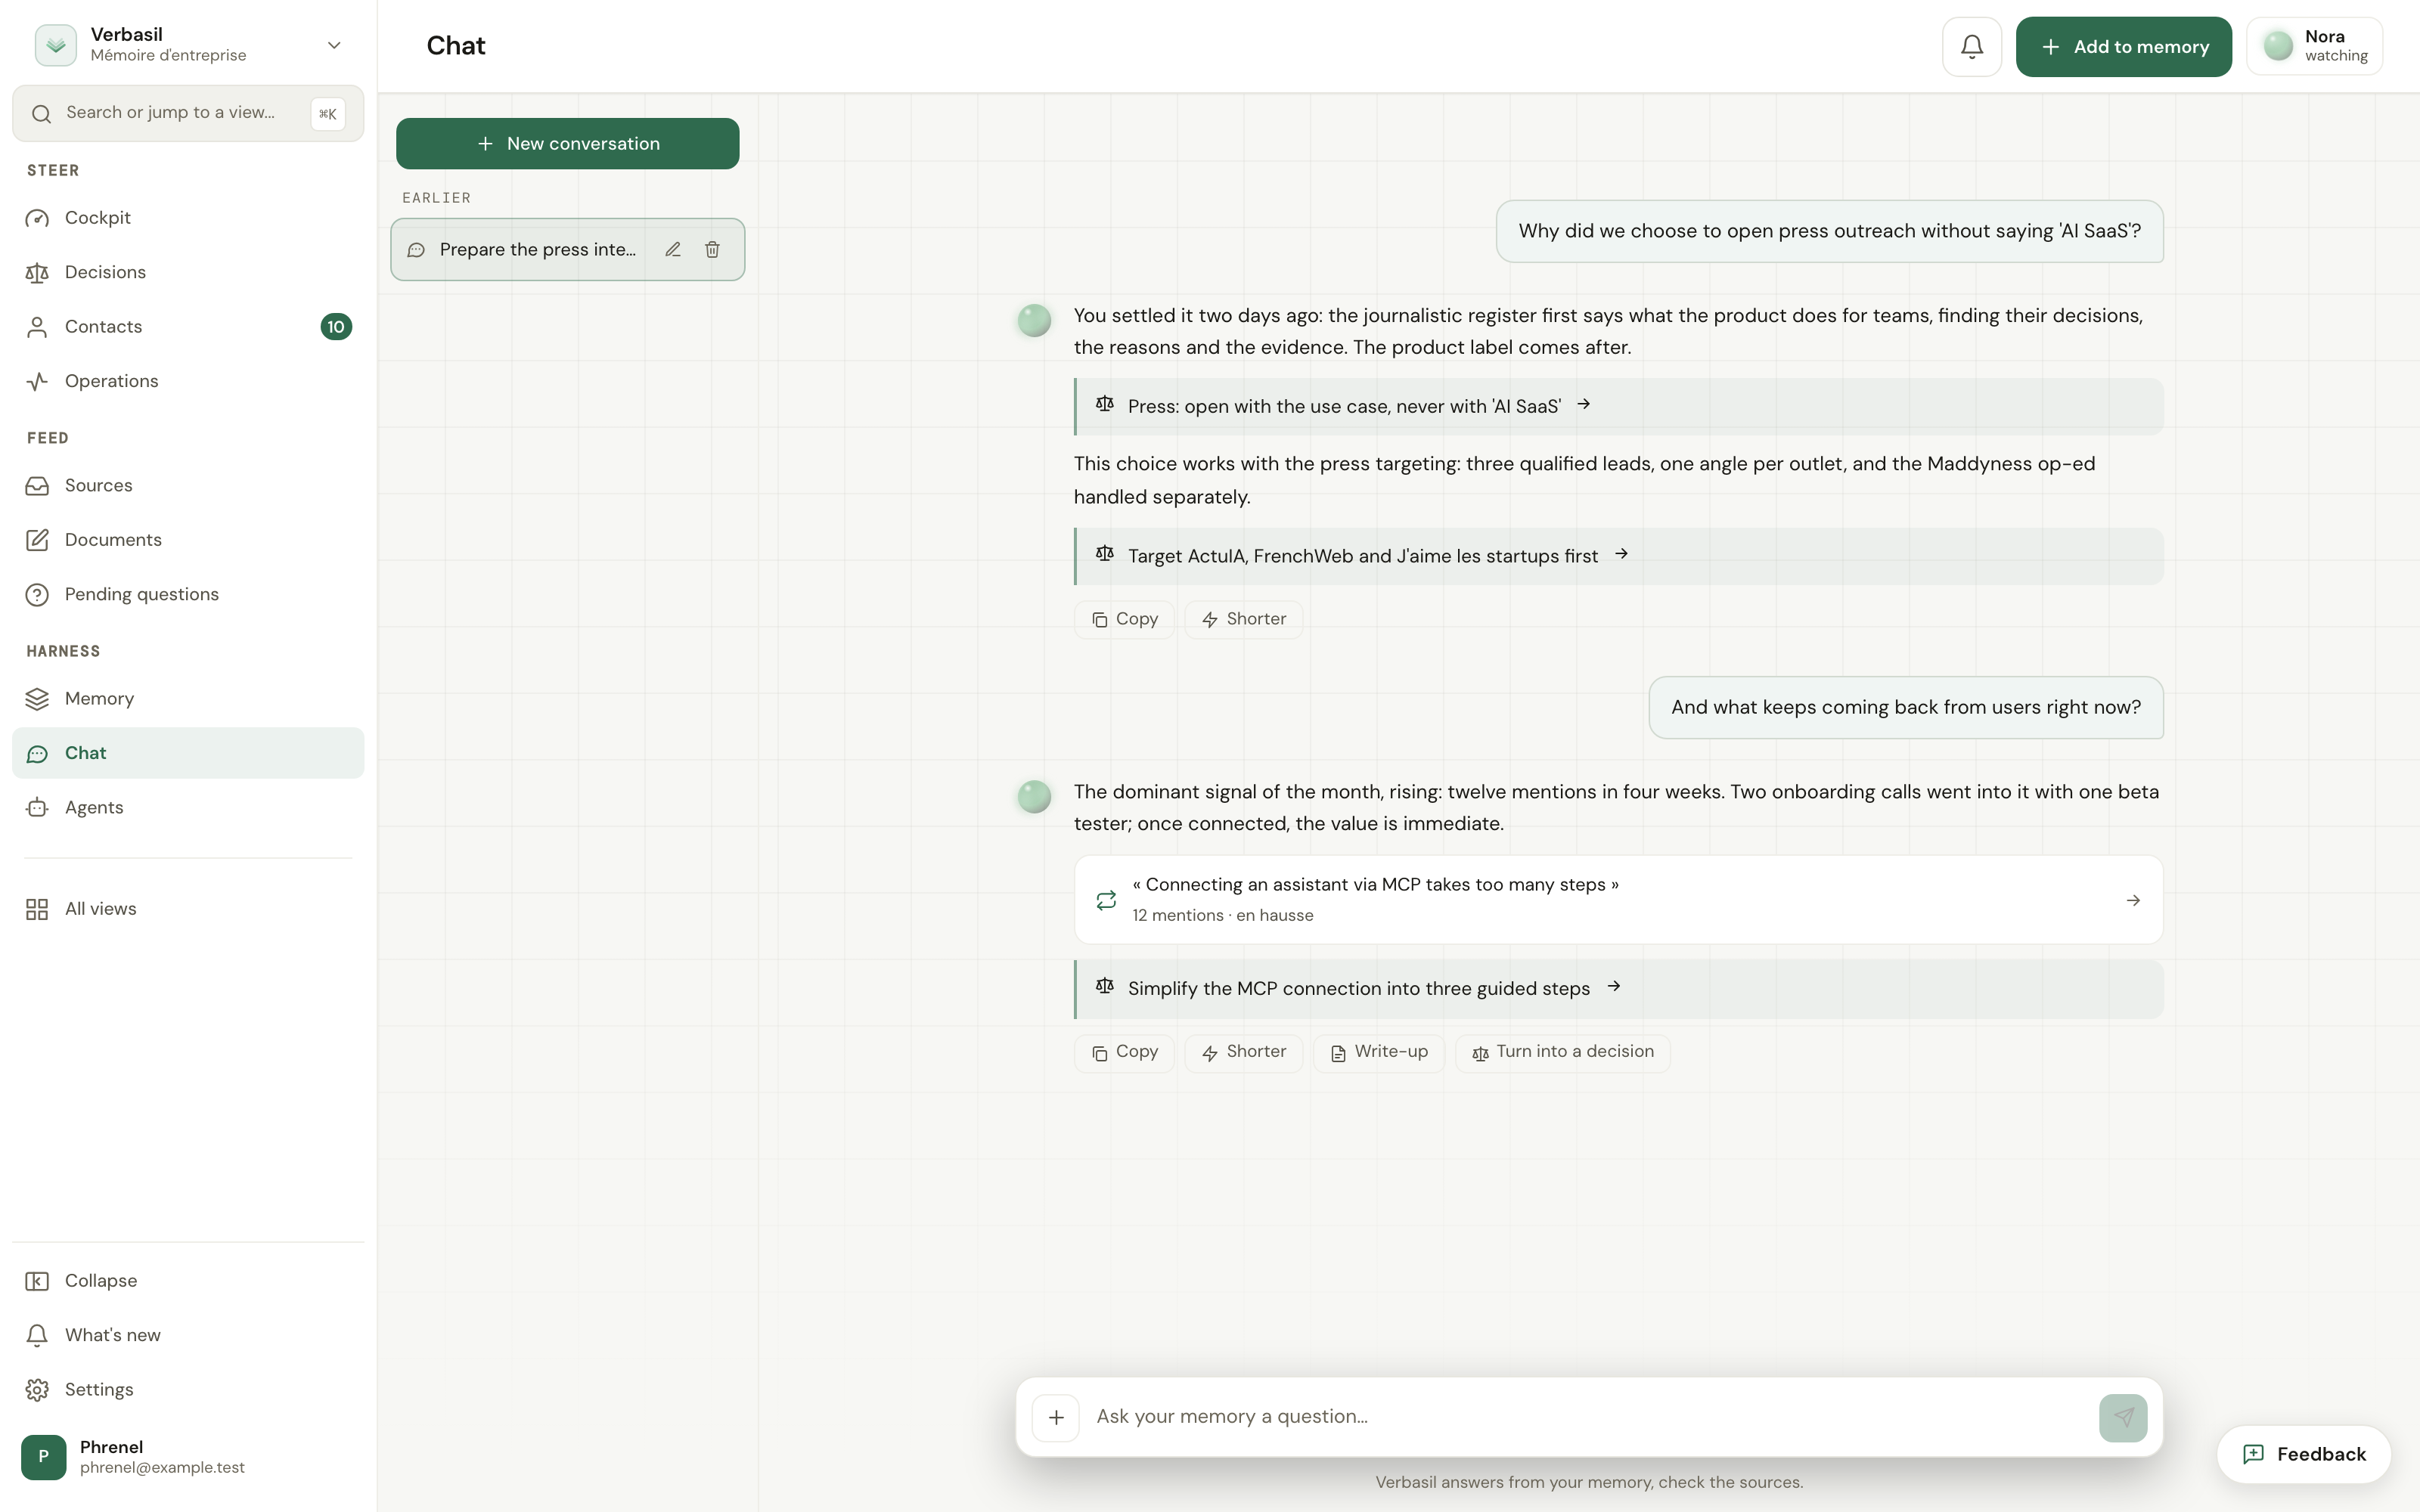Expand the Verbasil workspace switcher chevron
Viewport: 2420px width, 1512px height.
coord(334,45)
